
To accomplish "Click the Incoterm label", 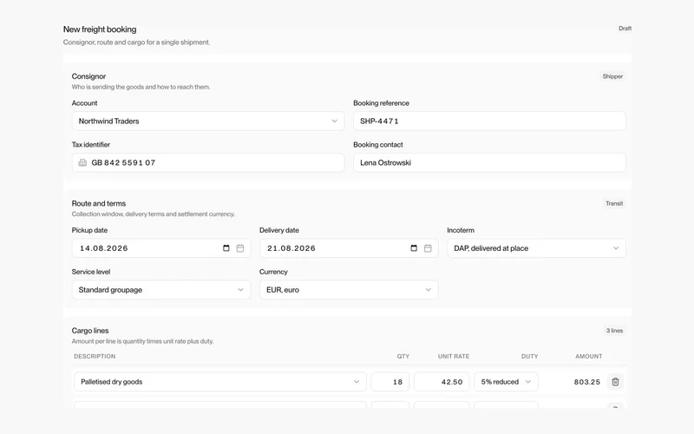I will [461, 230].
